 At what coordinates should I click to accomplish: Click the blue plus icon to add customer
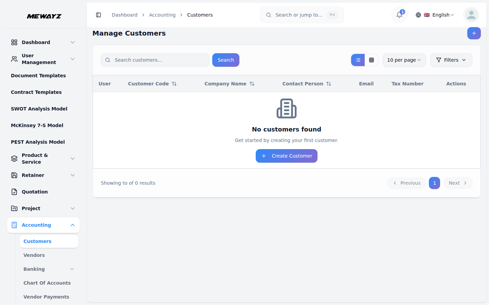click(x=474, y=33)
